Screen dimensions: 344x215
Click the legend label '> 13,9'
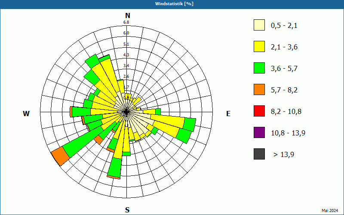284,155
